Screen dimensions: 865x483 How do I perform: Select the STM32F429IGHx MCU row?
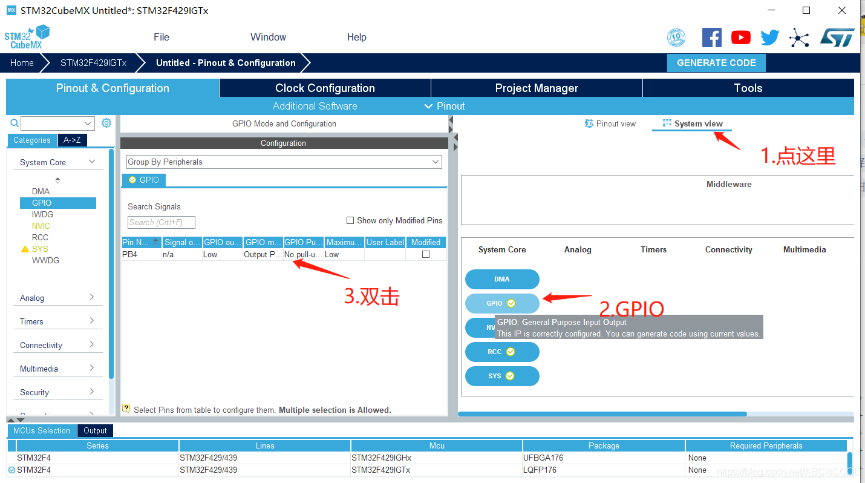tap(427, 458)
